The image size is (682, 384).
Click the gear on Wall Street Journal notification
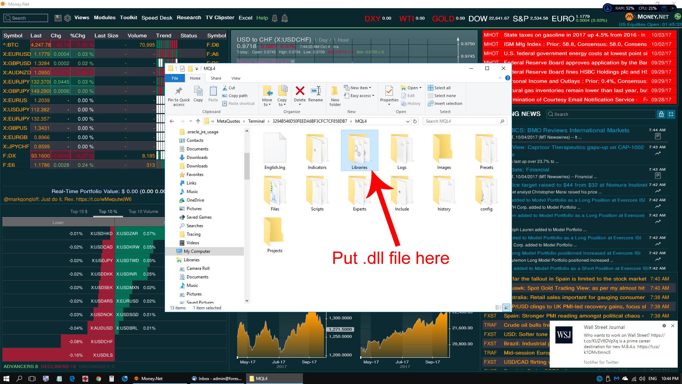(664, 326)
